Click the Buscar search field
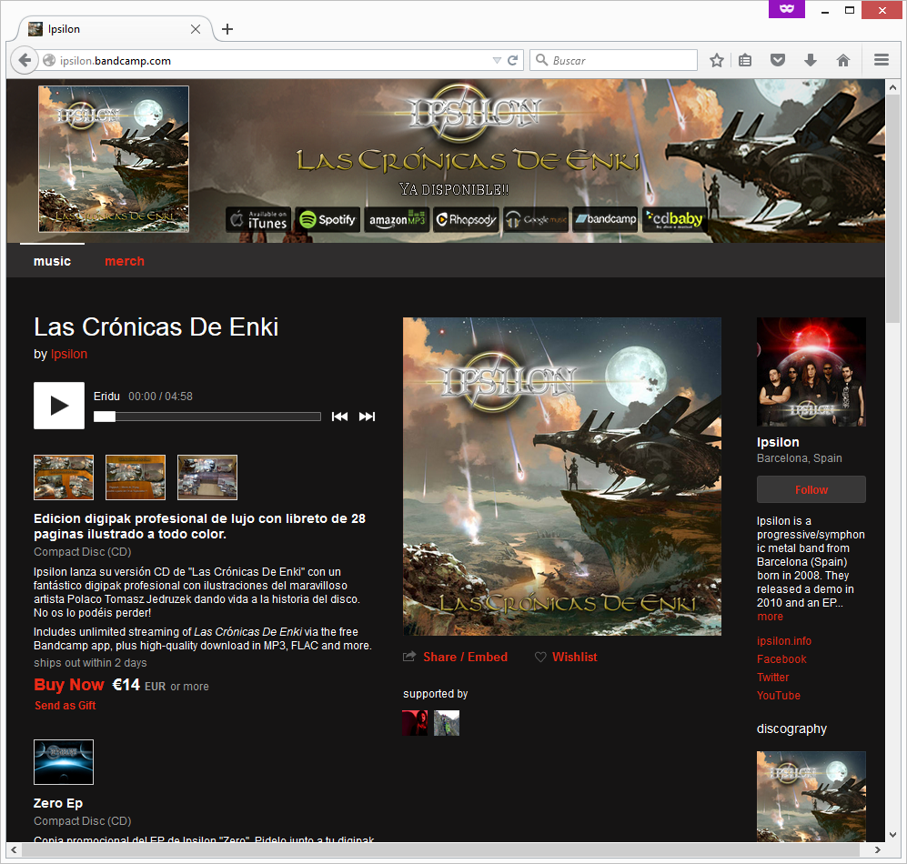This screenshot has width=907, height=864. coord(613,60)
